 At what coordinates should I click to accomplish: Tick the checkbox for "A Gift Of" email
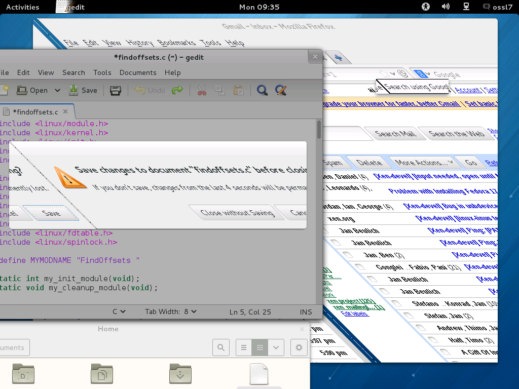click(x=445, y=352)
